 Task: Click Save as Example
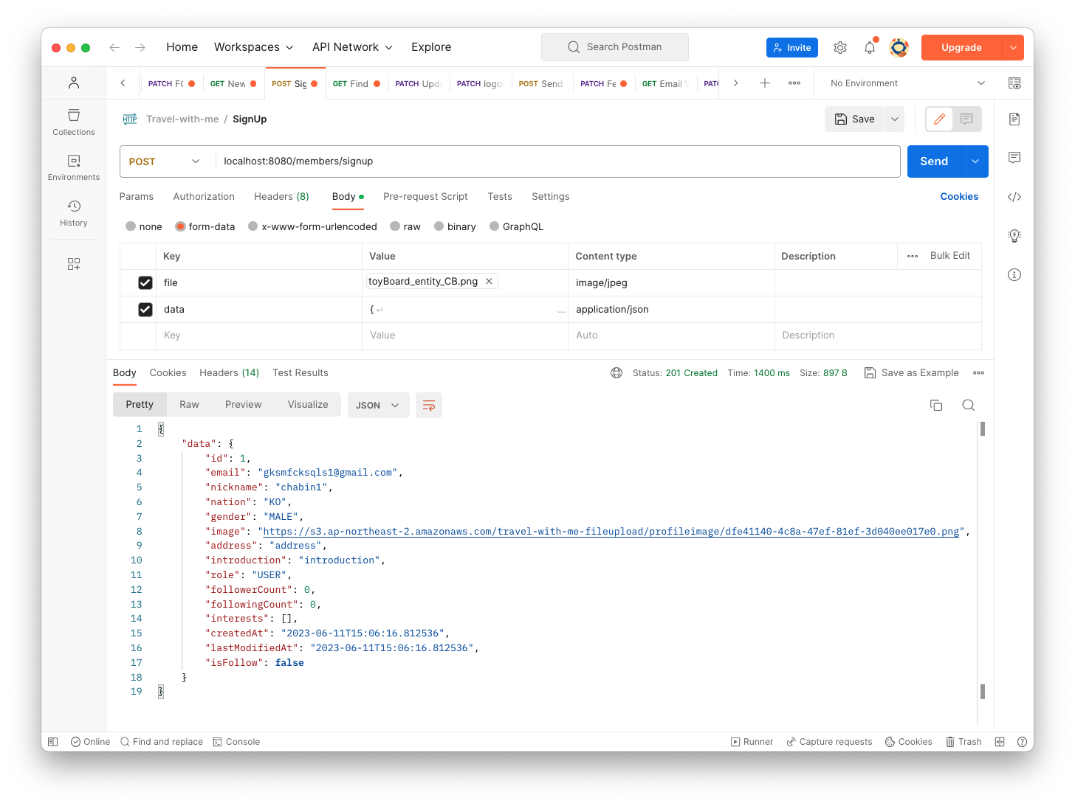[912, 373]
